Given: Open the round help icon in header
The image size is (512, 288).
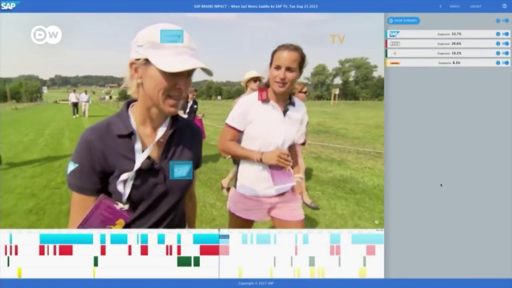Looking at the screenshot, I should click(504, 6).
